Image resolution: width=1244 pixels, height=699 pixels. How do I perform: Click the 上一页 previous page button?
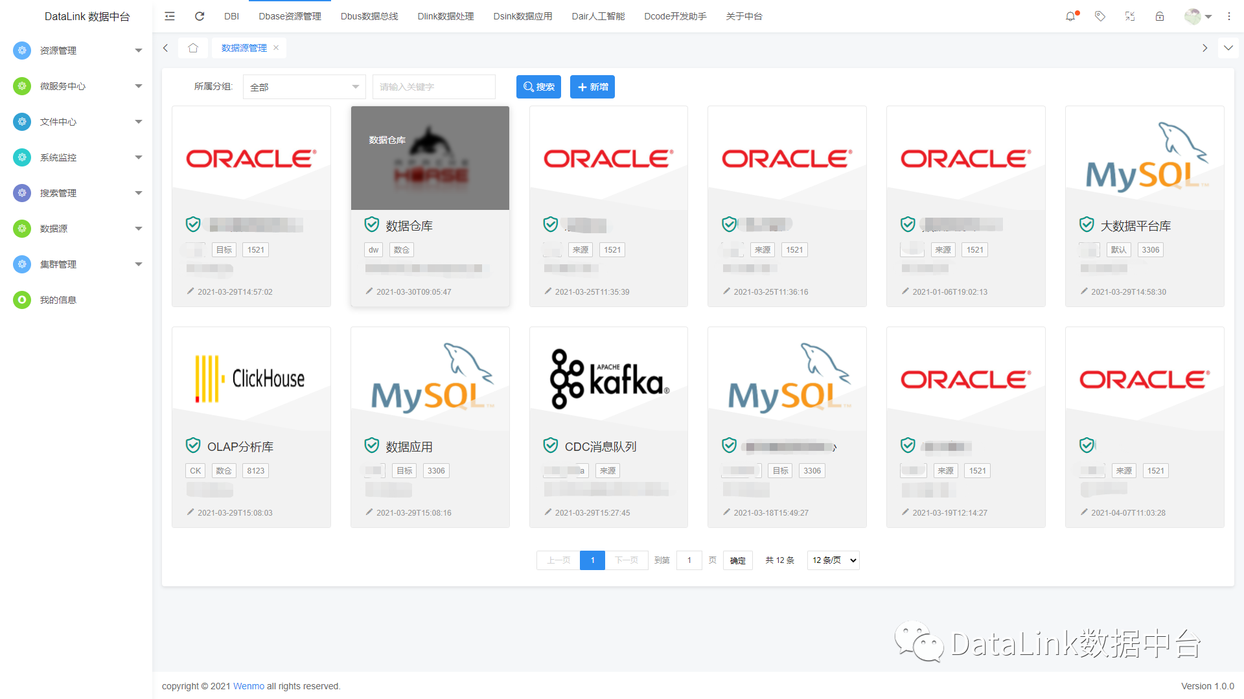pyautogui.click(x=559, y=560)
